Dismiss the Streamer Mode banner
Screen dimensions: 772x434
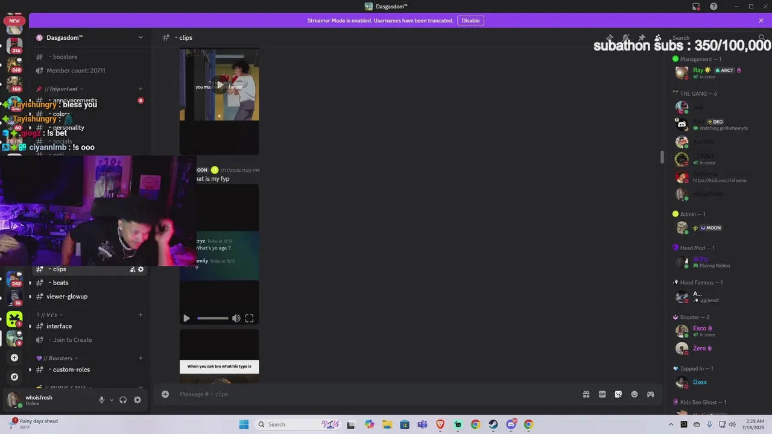coord(761,20)
